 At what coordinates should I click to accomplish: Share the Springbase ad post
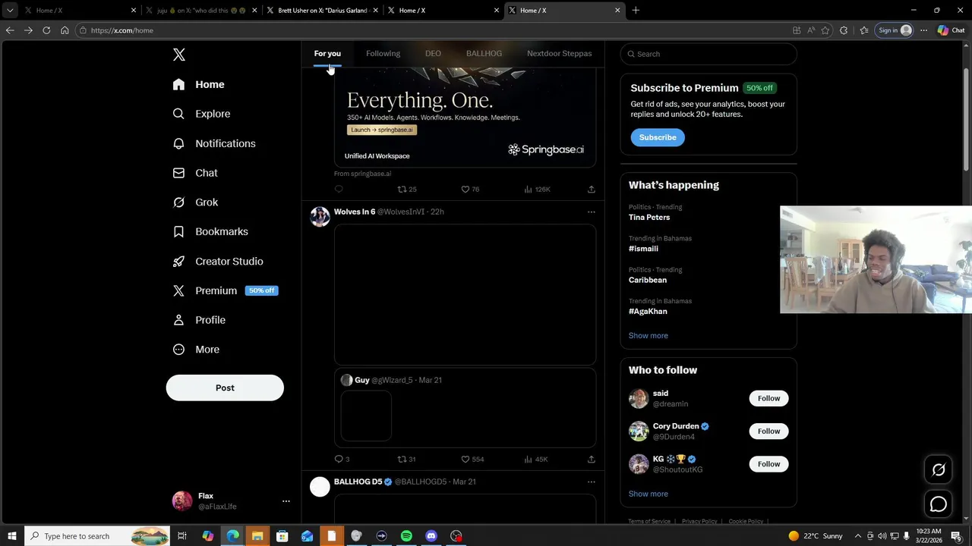591,189
